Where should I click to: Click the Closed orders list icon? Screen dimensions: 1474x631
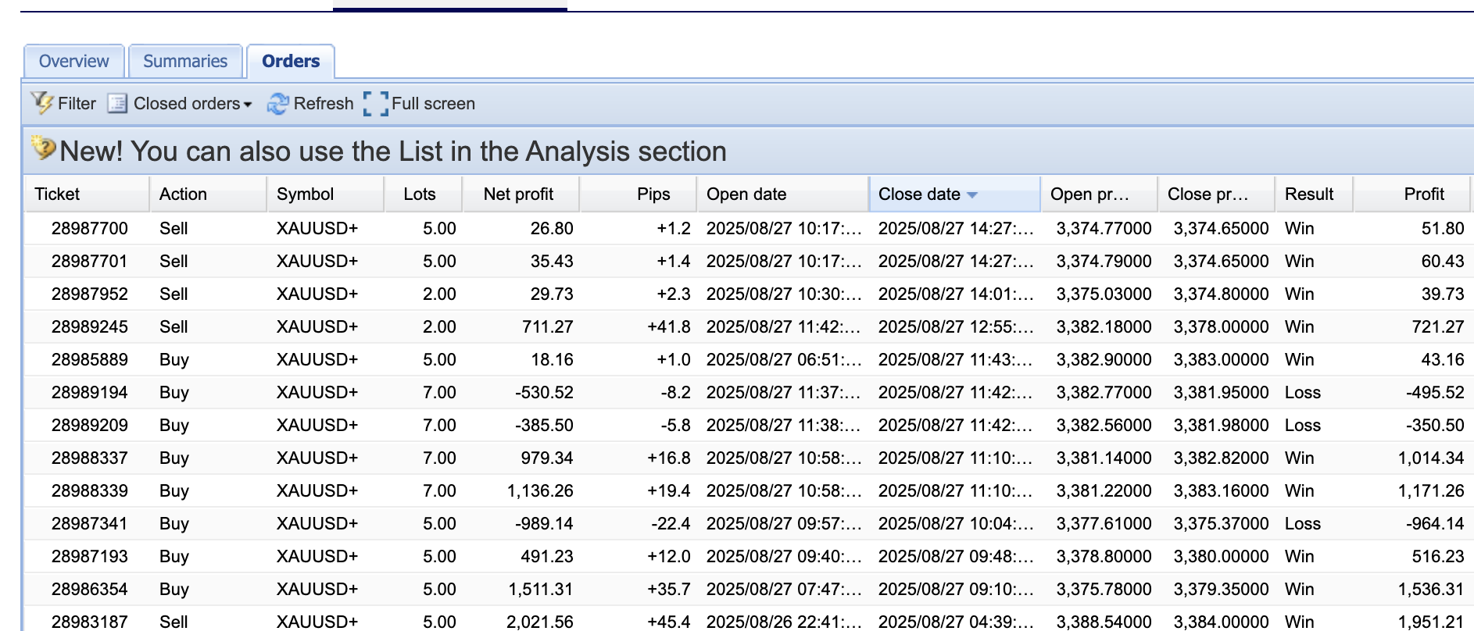(117, 103)
